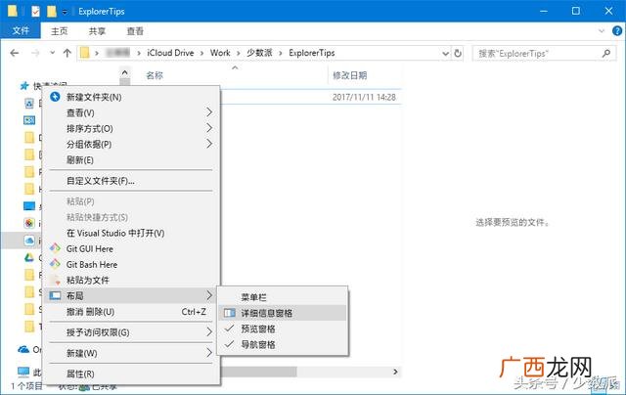This screenshot has height=395, width=626.
Task: Uncheck 预览窗格 in layout submenu
Action: tap(283, 329)
